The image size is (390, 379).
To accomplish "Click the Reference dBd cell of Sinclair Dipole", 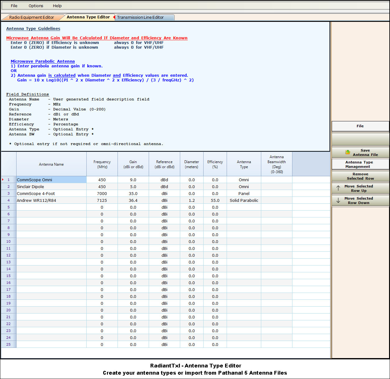I will (164, 187).
